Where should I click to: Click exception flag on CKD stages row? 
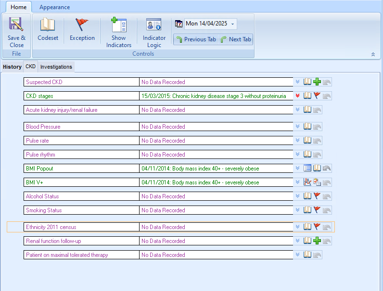(x=317, y=96)
